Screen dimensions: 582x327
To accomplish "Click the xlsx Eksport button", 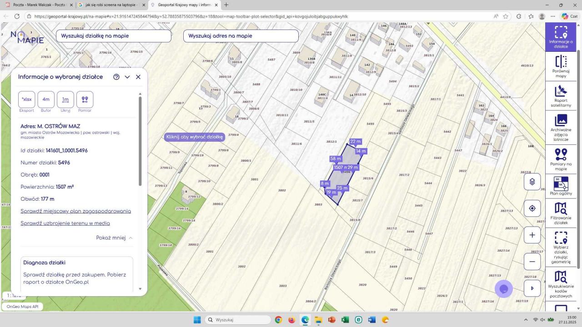I will click(x=27, y=99).
